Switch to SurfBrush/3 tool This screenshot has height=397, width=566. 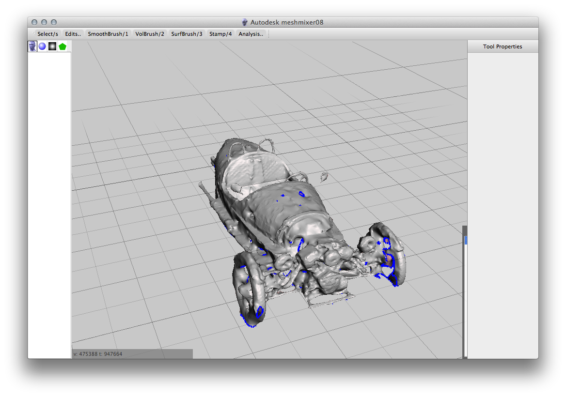[187, 34]
